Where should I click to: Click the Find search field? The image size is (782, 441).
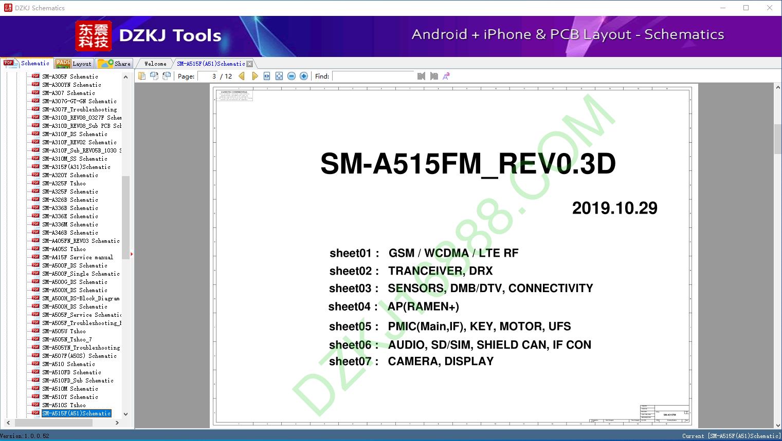(373, 76)
